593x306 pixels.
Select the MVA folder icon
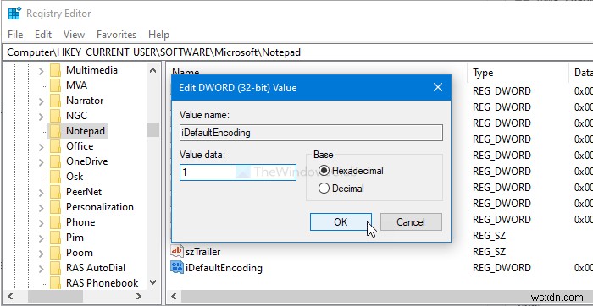click(55, 85)
